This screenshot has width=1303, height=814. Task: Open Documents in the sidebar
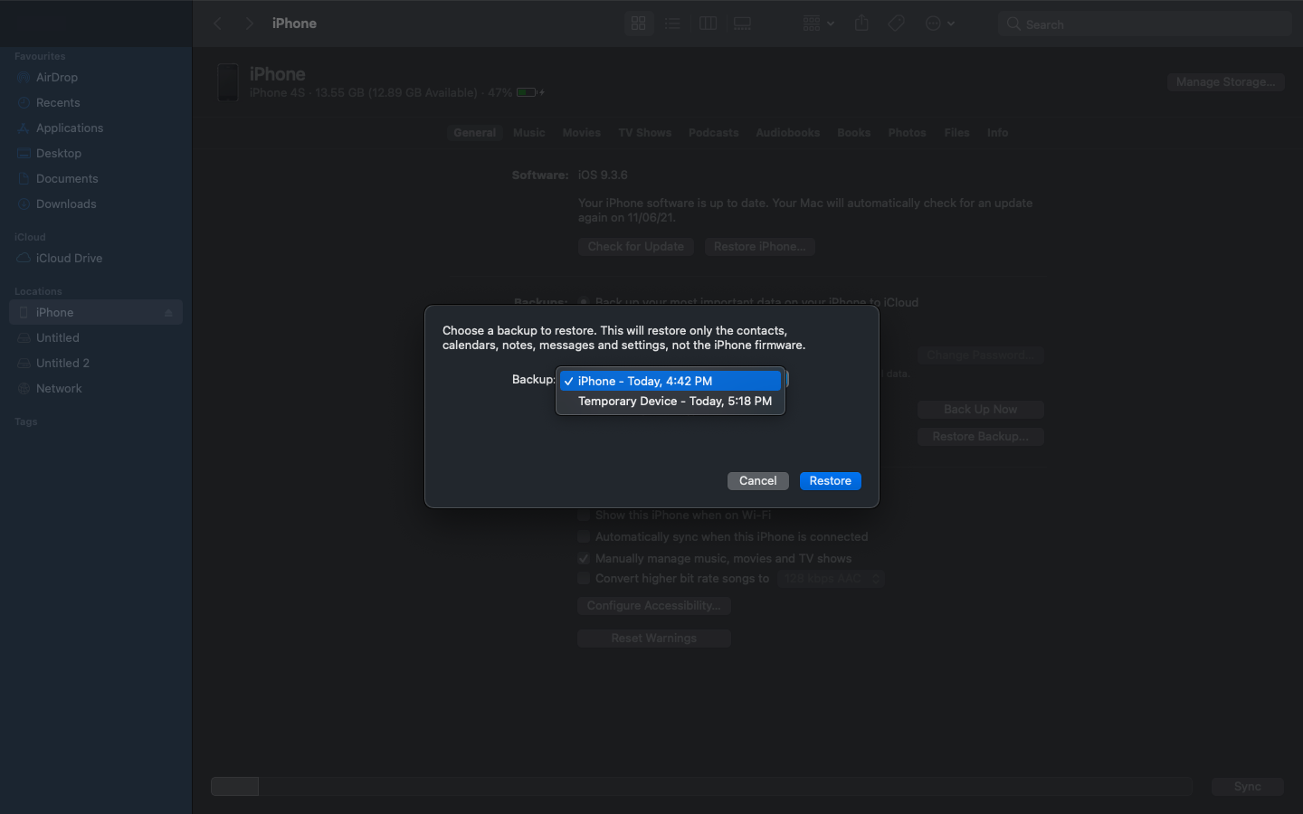tap(96, 179)
